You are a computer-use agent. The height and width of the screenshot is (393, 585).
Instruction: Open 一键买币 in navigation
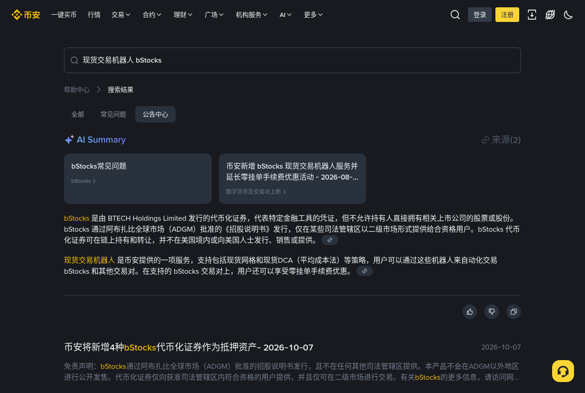click(64, 15)
